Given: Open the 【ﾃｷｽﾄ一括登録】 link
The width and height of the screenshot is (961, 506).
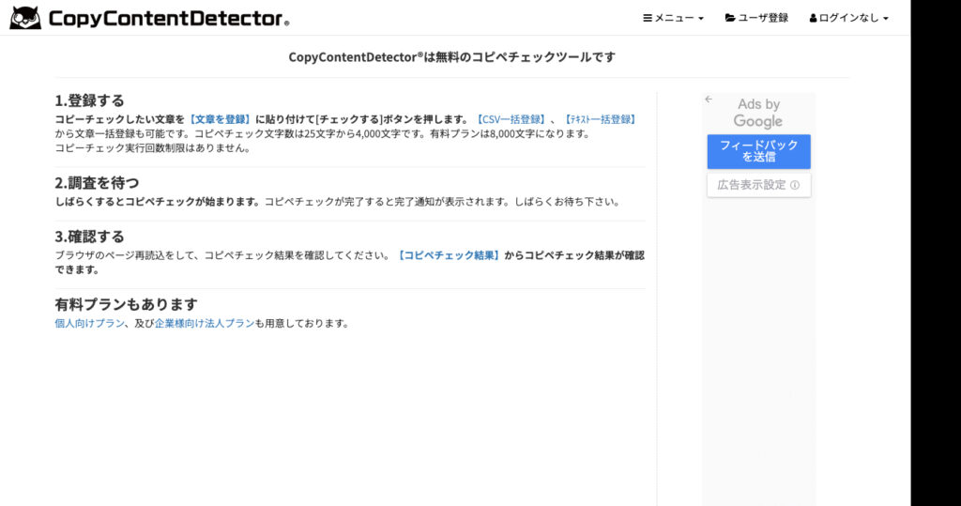Looking at the screenshot, I should pyautogui.click(x=600, y=119).
